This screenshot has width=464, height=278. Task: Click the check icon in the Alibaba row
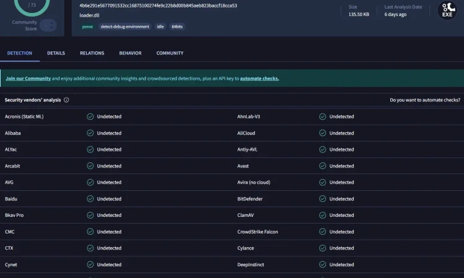coord(90,133)
